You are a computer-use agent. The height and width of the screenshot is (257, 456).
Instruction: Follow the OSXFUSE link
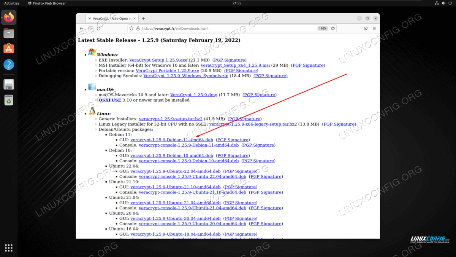coord(110,100)
